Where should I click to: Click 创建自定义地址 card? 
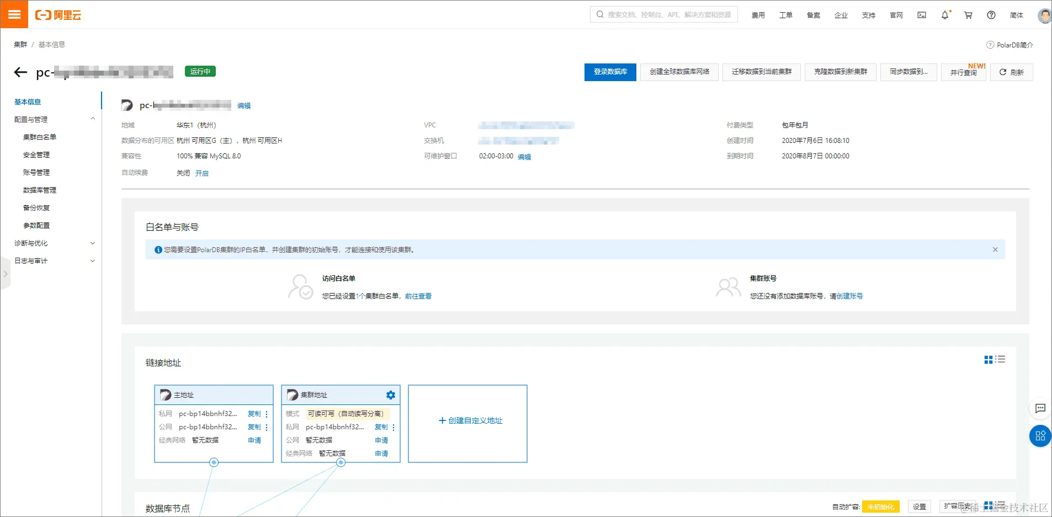click(468, 424)
